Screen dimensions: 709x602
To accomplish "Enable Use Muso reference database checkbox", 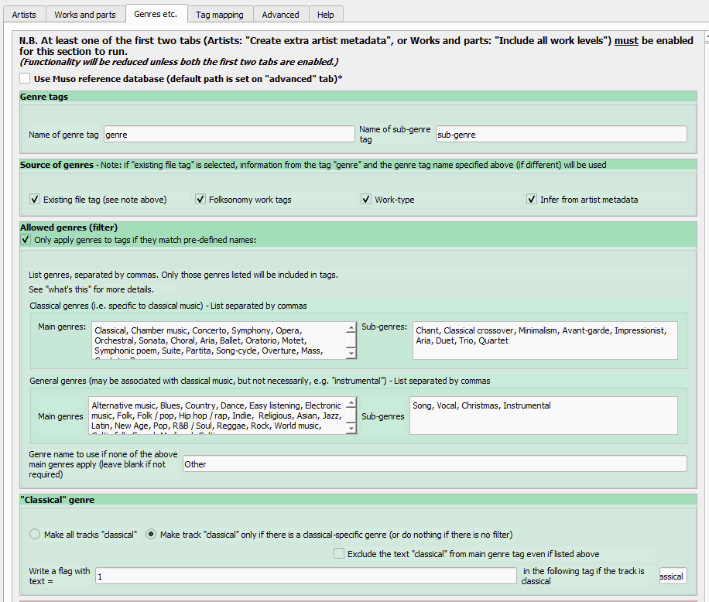I will click(x=26, y=79).
